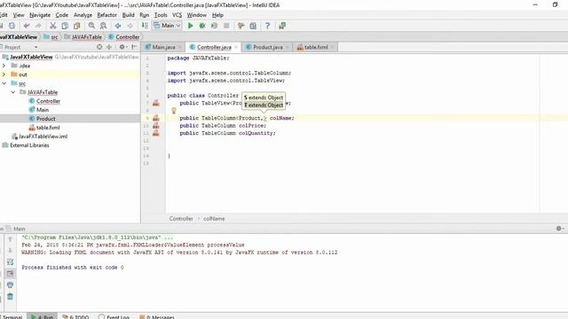This screenshot has width=568, height=319.
Task: Open the VCS menu
Action: pos(177,15)
